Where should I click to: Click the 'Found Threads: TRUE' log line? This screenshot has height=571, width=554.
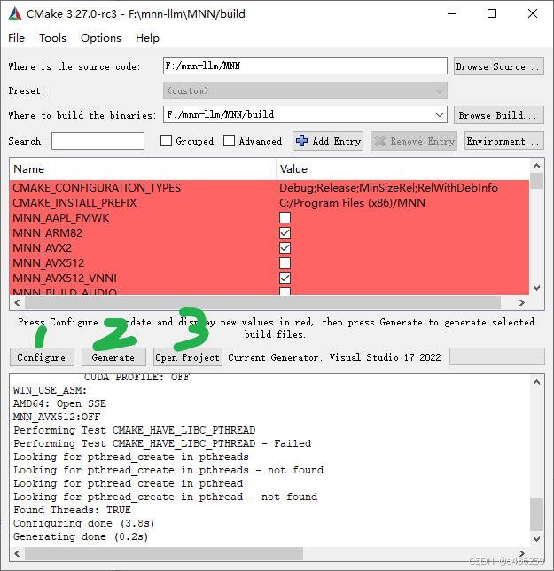click(x=72, y=510)
